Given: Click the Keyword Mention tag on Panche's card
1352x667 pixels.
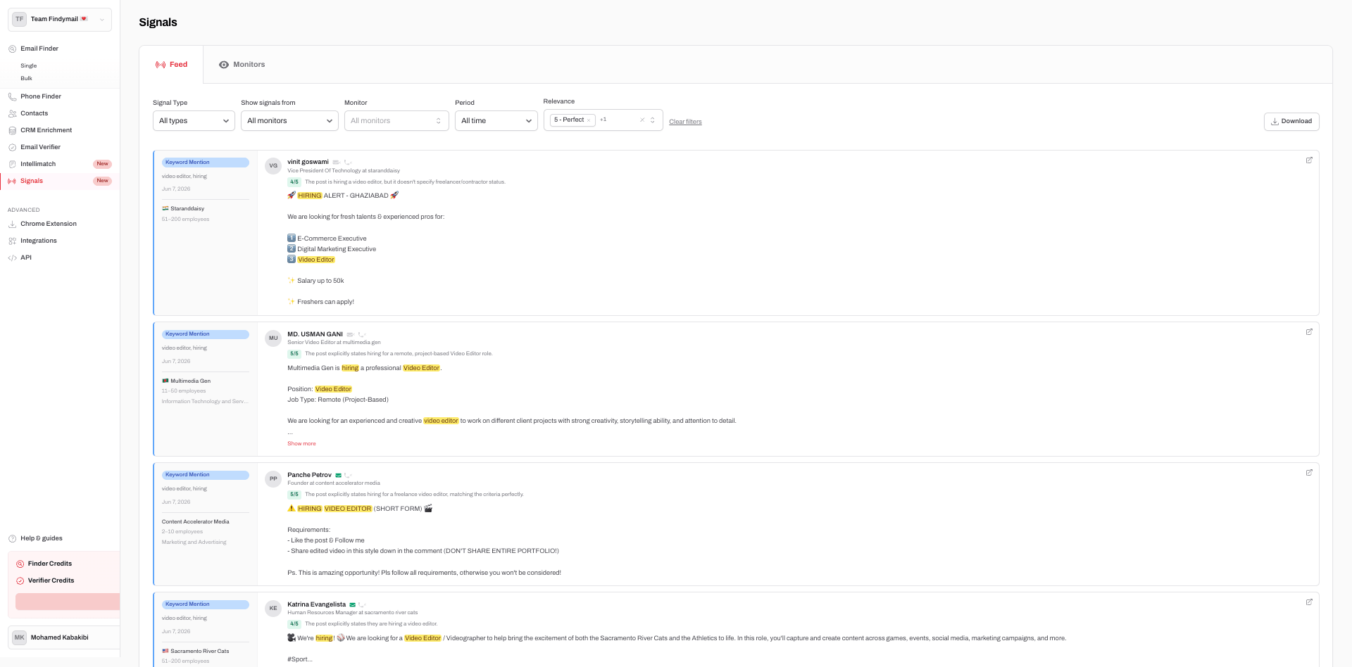Looking at the screenshot, I should [x=206, y=475].
